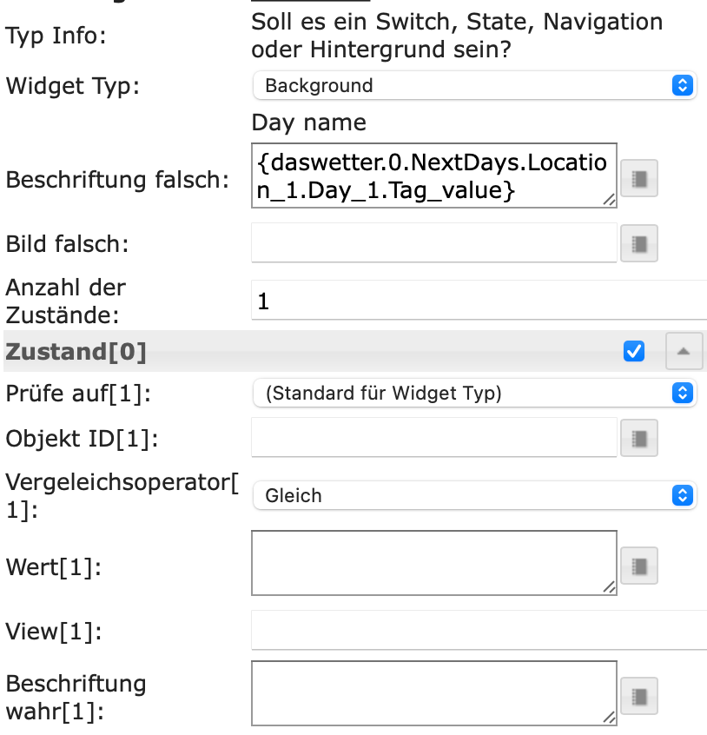Click resize handle of Wert[1] text area
The image size is (707, 735).
tap(610, 588)
